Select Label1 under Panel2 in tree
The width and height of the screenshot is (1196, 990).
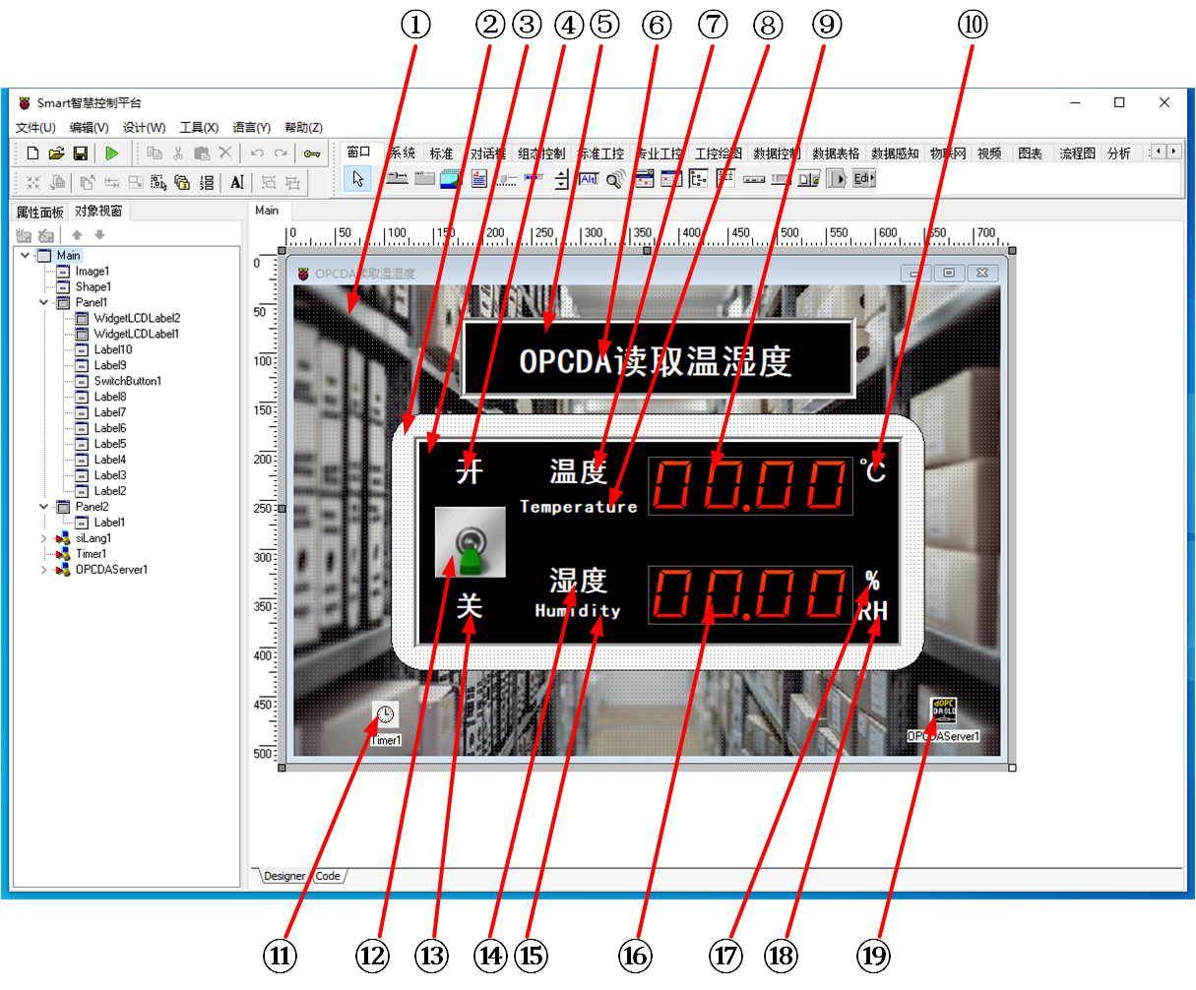(109, 523)
